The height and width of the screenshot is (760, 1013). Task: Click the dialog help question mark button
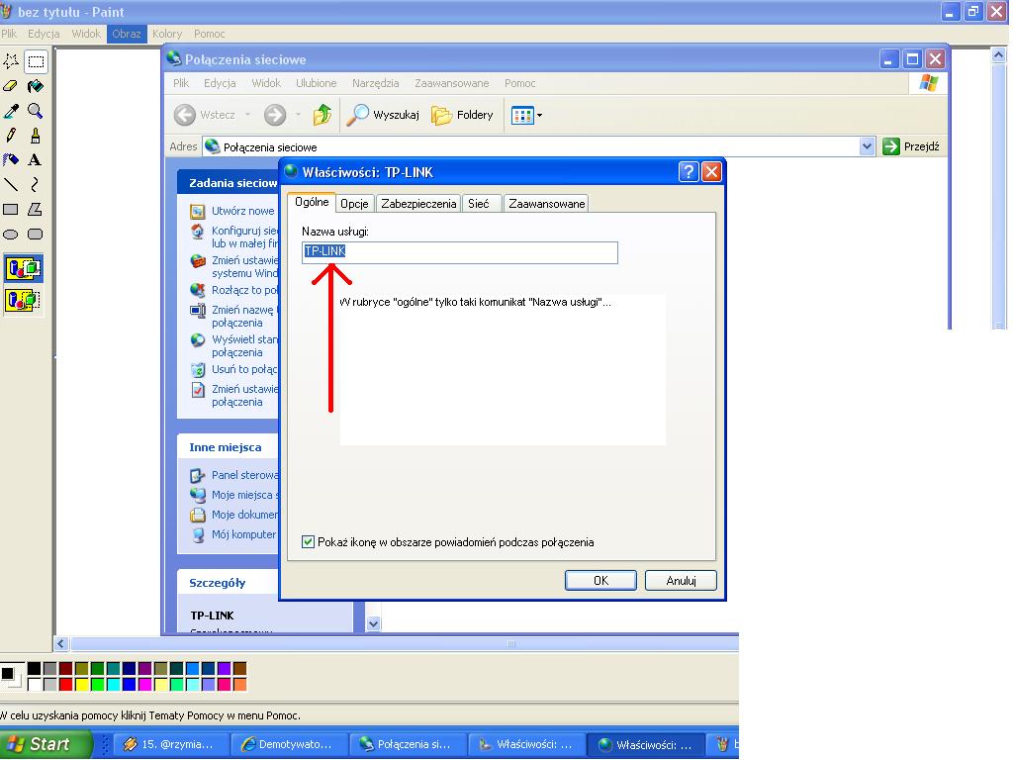coord(689,172)
